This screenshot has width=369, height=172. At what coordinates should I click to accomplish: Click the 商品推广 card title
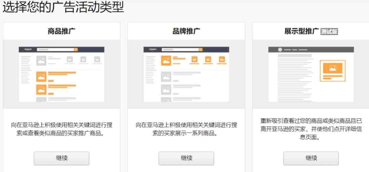coord(61,31)
